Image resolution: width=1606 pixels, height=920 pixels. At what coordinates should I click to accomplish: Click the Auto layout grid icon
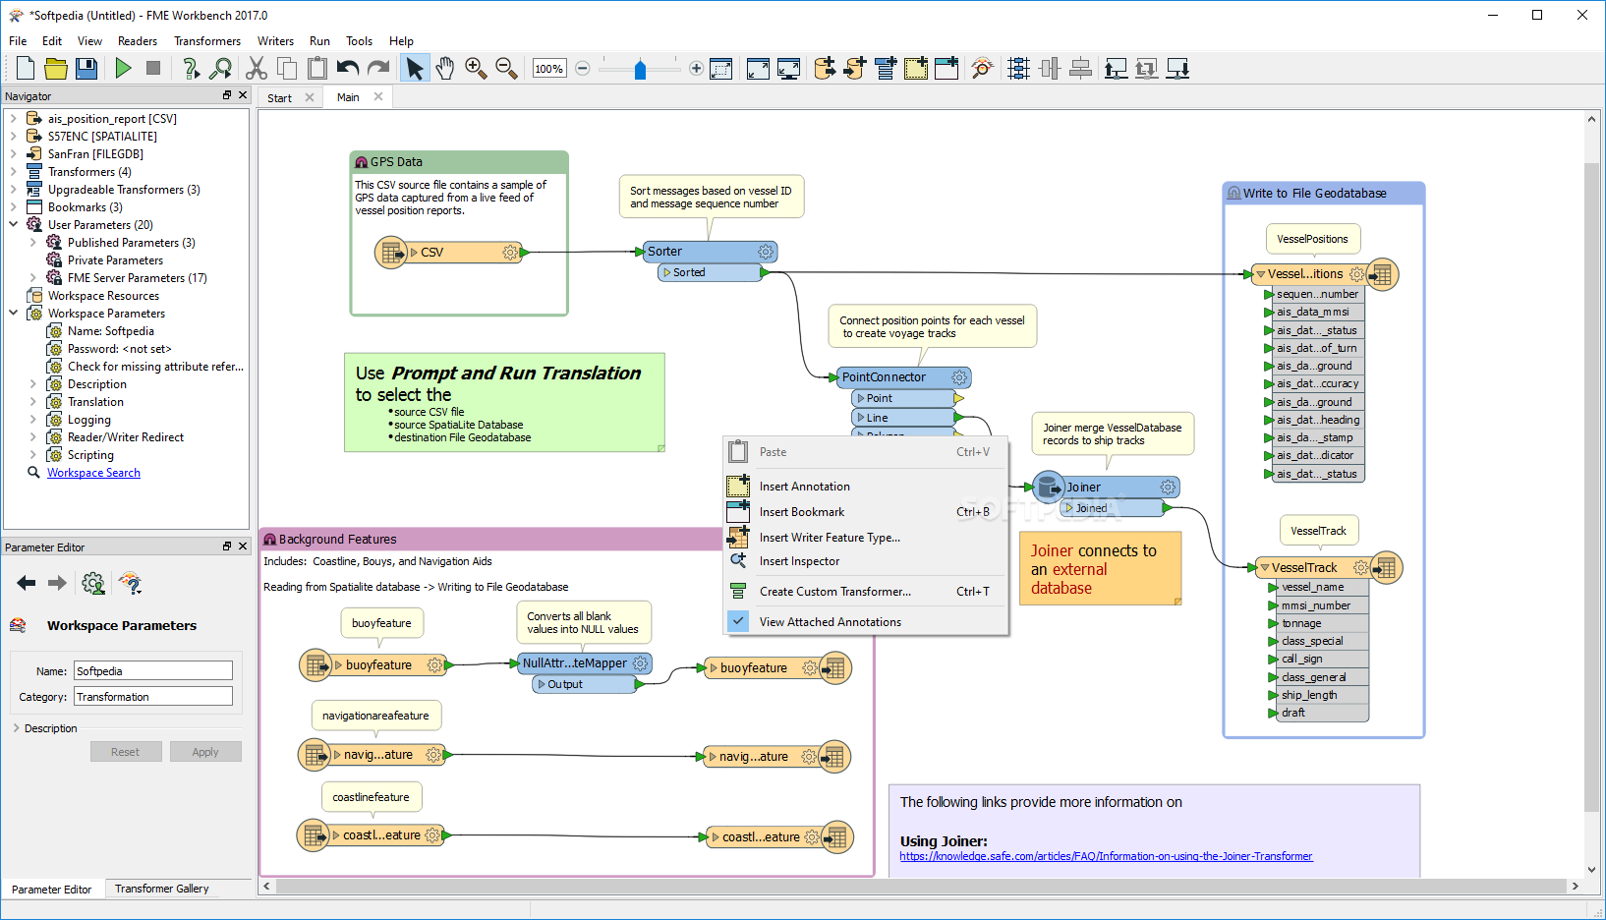click(1019, 68)
